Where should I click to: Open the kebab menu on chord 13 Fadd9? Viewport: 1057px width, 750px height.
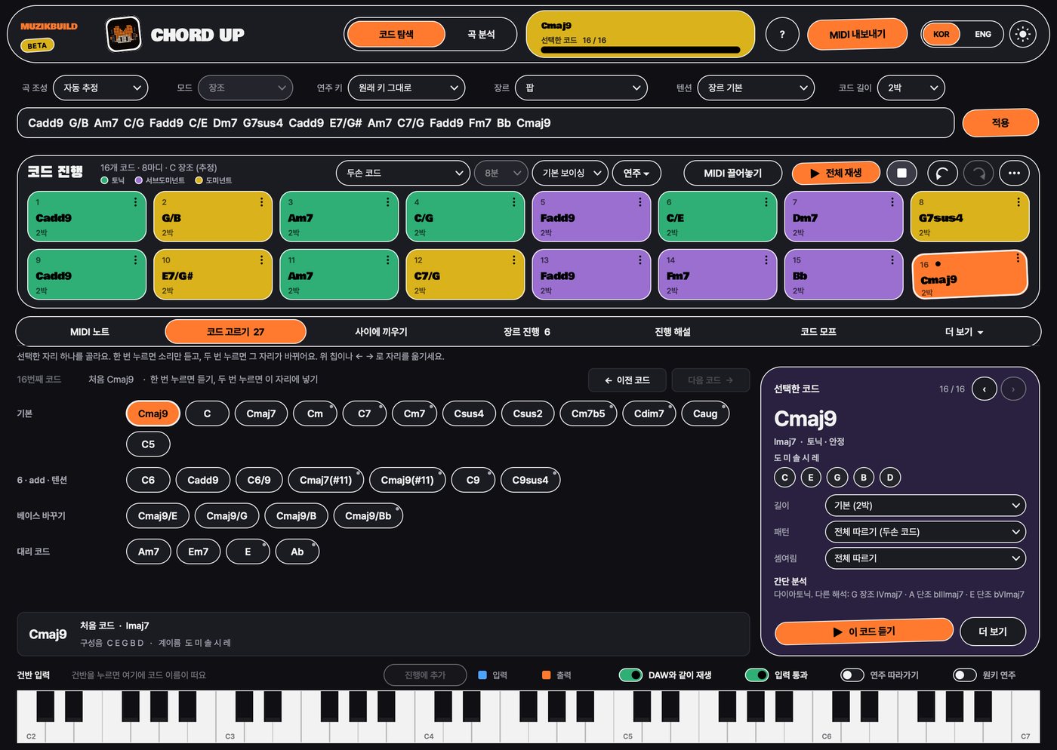639,260
